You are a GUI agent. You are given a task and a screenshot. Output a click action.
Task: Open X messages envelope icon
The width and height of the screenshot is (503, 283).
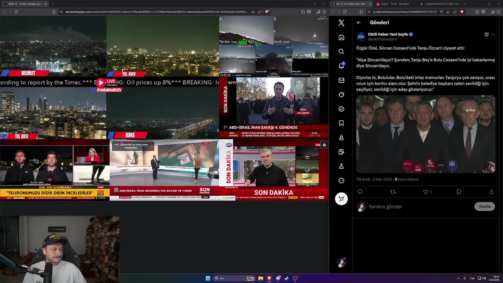click(341, 80)
